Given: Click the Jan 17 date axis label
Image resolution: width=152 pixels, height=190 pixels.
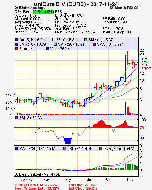Looking at the screenshot, I should tap(27, 180).
